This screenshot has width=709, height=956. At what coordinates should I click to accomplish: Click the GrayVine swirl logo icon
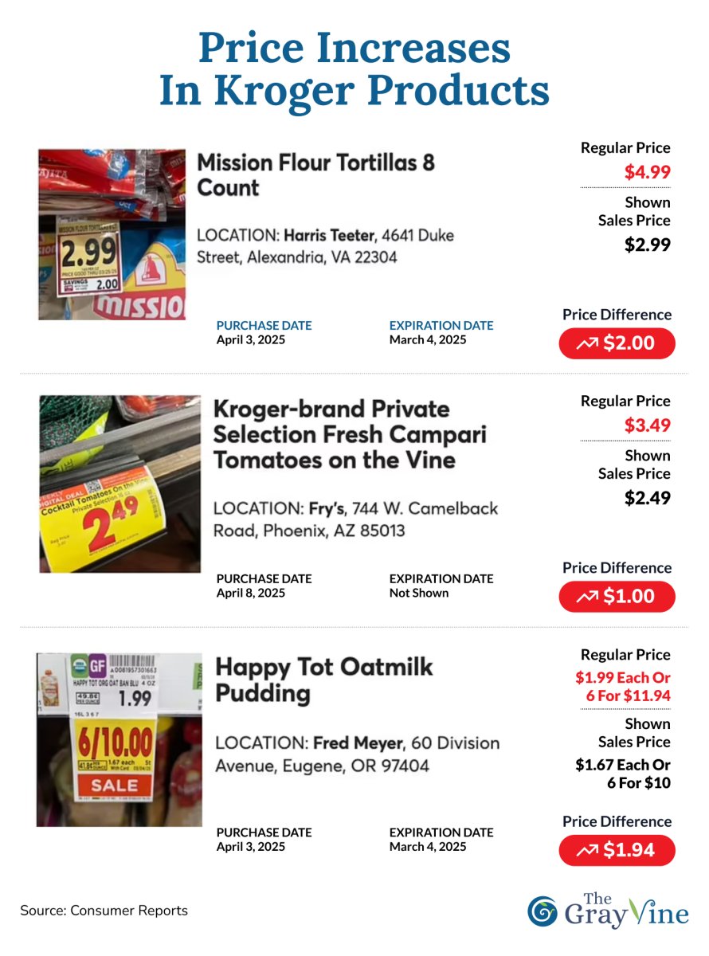[543, 911]
